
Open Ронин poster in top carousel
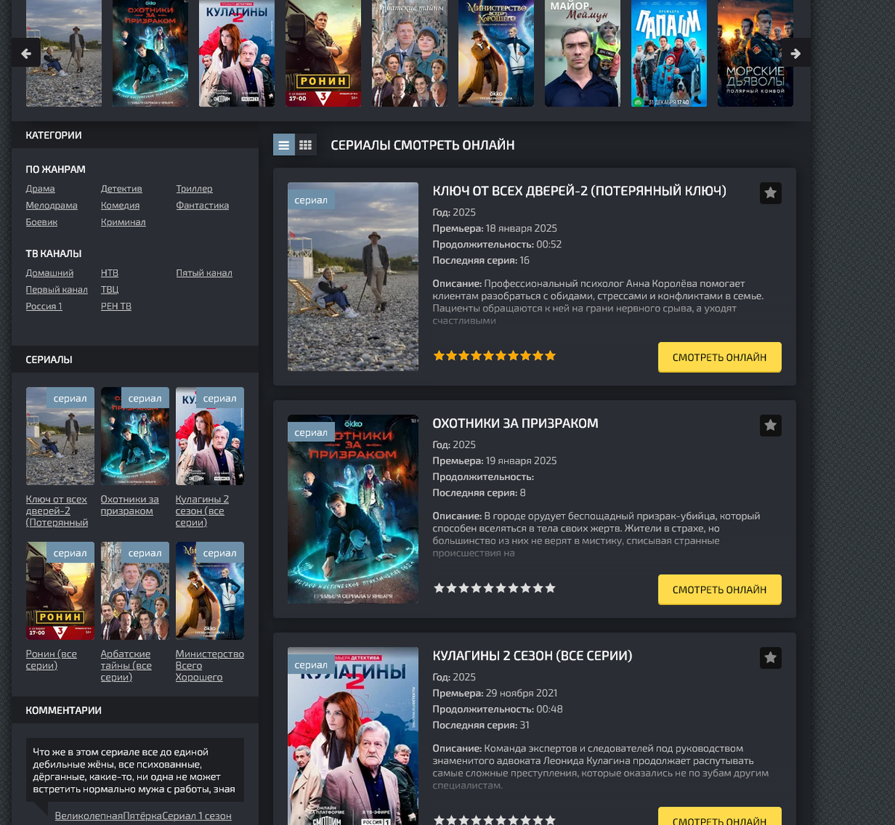tap(323, 53)
